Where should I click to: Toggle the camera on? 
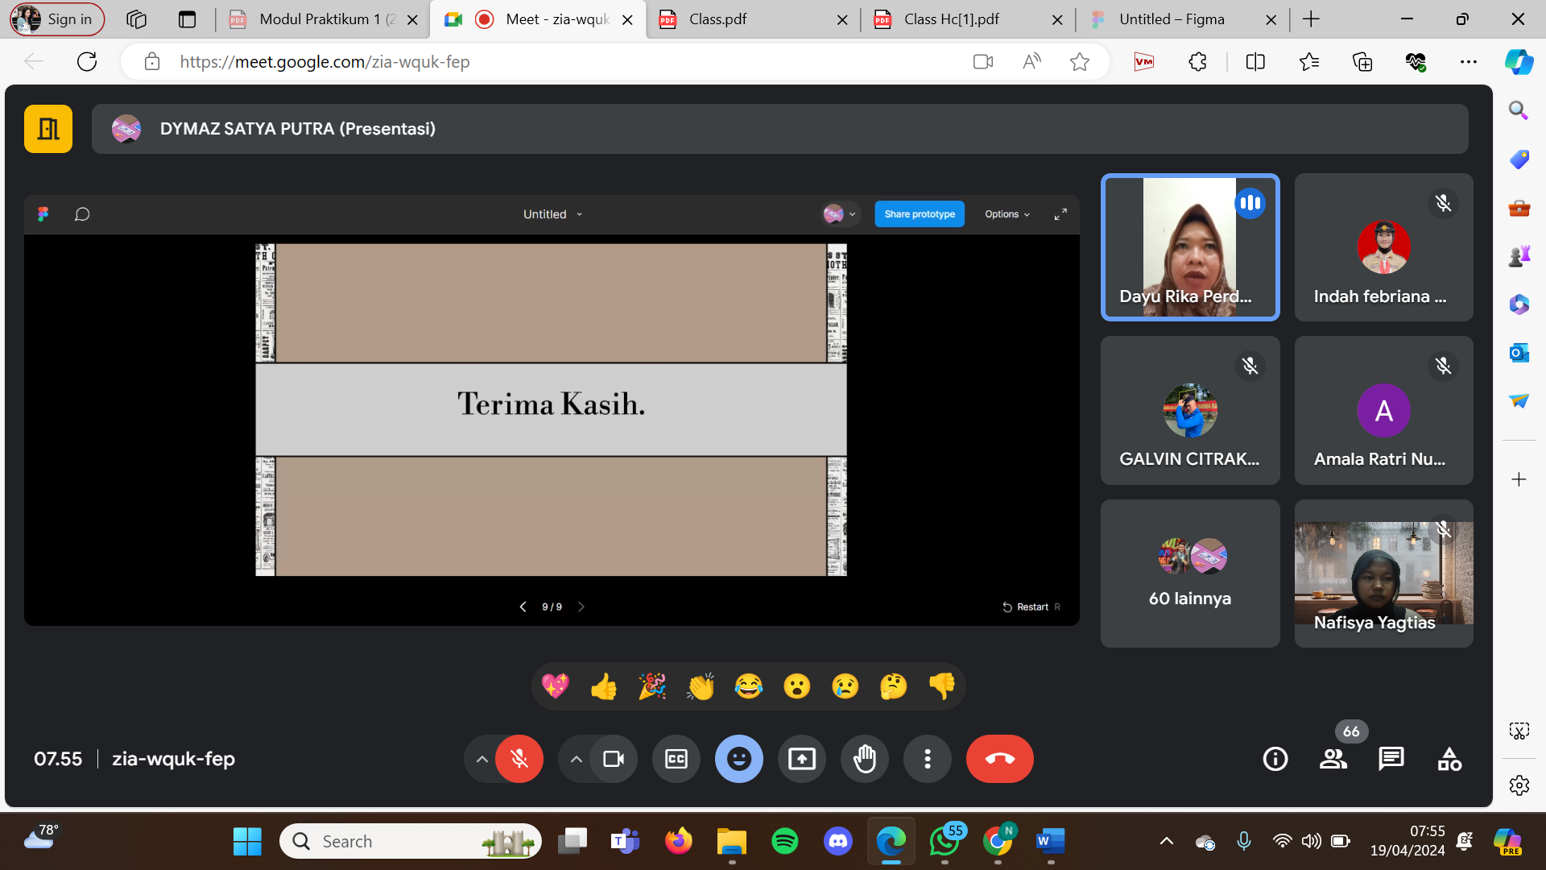point(614,759)
